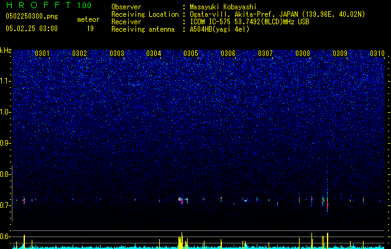Click the version number 1.00
The height and width of the screenshot is (249, 391).
(x=84, y=5)
